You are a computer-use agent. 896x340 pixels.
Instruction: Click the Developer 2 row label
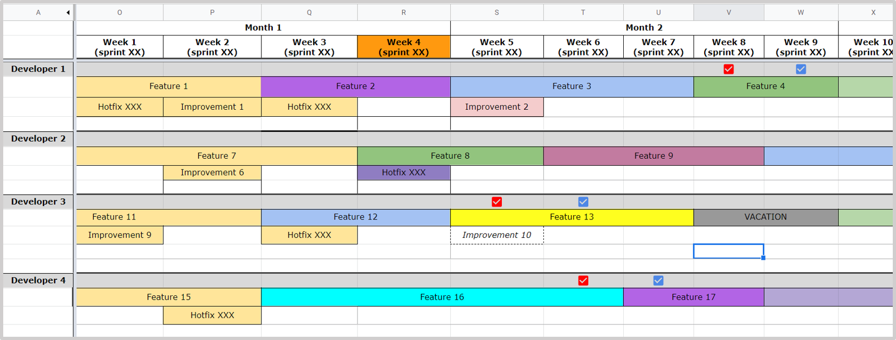coord(38,139)
